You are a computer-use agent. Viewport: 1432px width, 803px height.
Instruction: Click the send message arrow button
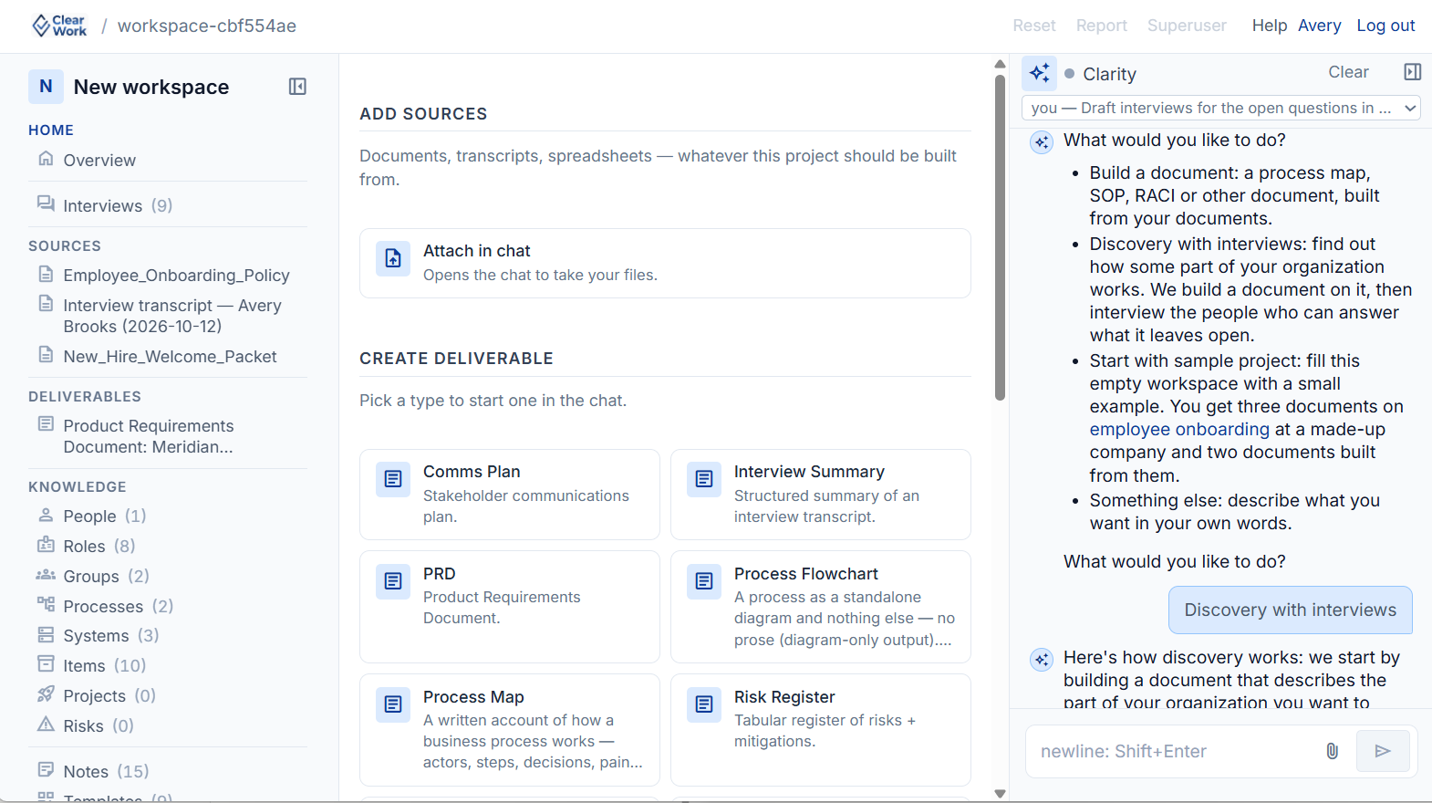pyautogui.click(x=1383, y=751)
